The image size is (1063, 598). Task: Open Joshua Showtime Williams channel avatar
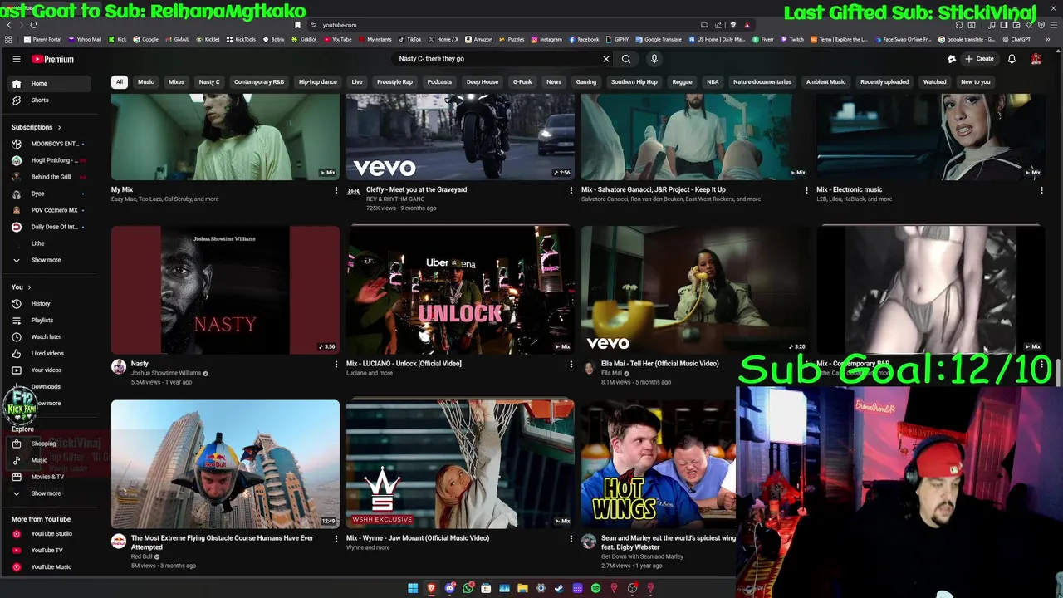[x=119, y=367]
